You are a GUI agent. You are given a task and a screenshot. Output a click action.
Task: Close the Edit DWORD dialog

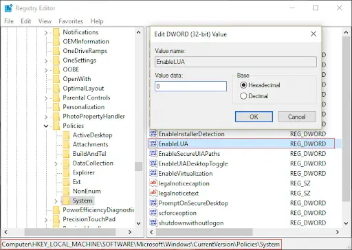point(313,34)
